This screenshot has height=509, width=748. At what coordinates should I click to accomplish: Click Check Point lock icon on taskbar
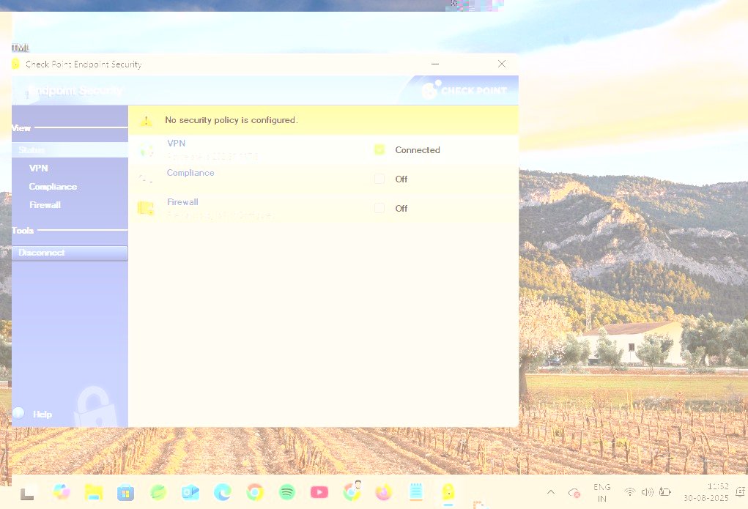(448, 492)
